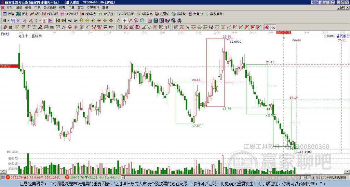Viewport: 350px width, 187px height.
Task: Toggle the yin-yang taiji icon
Action: coord(267,27)
